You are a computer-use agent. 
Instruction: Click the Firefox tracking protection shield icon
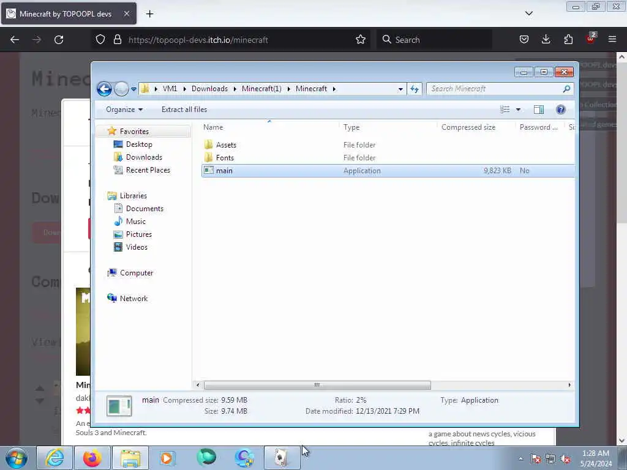[100, 40]
